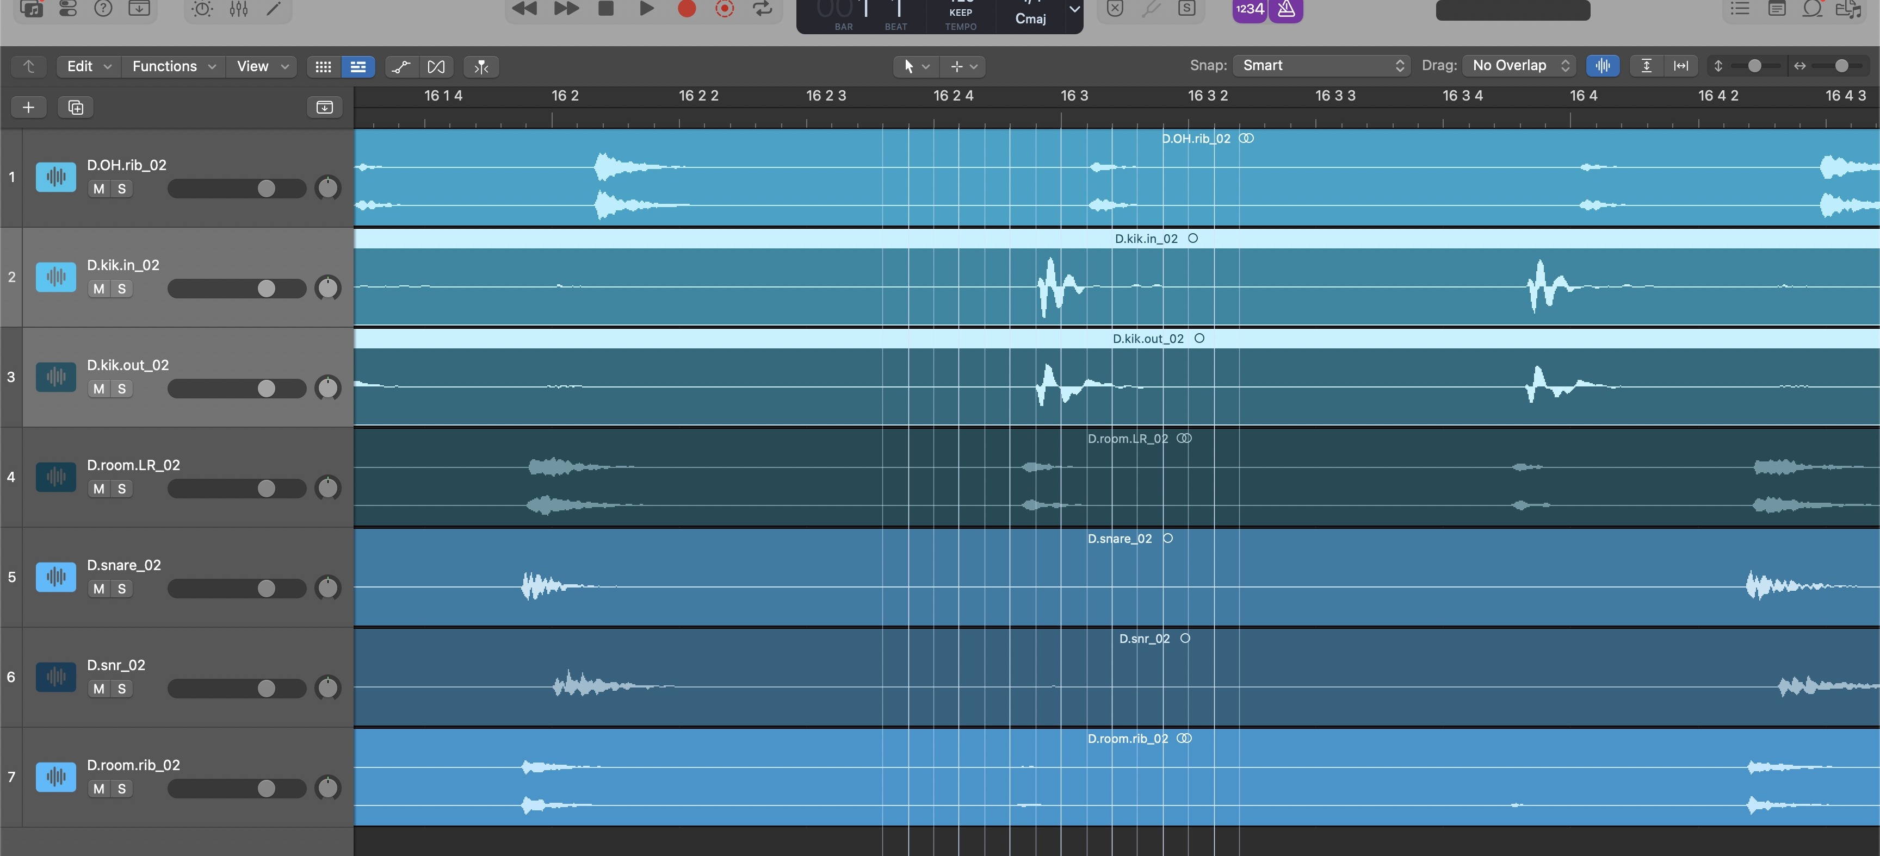The image size is (1880, 856).
Task: Select the D.snr_02 audio region
Action: tap(1117, 677)
